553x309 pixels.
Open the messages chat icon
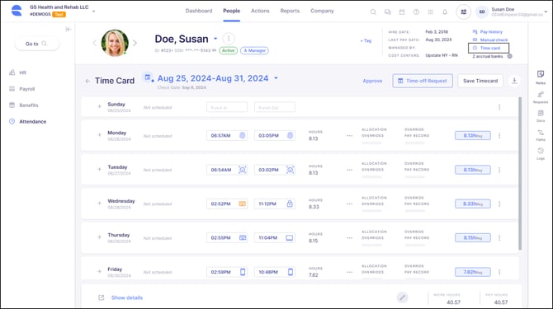click(388, 12)
